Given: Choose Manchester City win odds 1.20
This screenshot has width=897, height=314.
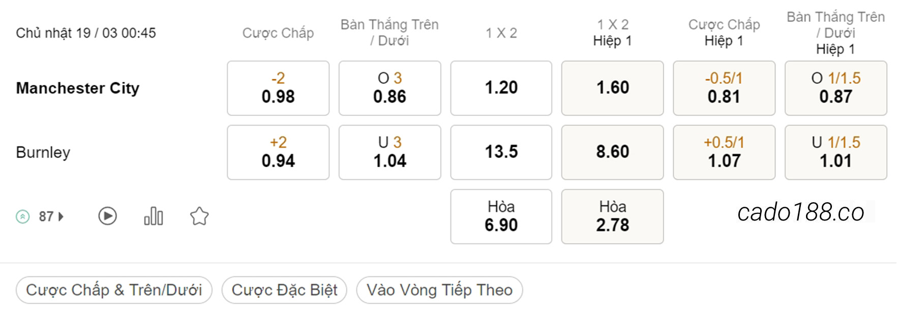Looking at the screenshot, I should [x=501, y=88].
